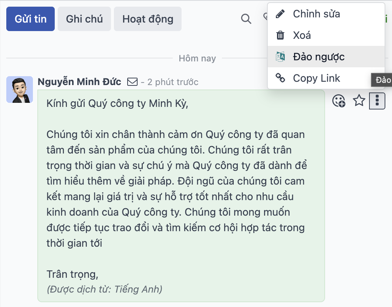Click the '2 phút trước' timestamp
The height and width of the screenshot is (307, 392).
(x=173, y=82)
